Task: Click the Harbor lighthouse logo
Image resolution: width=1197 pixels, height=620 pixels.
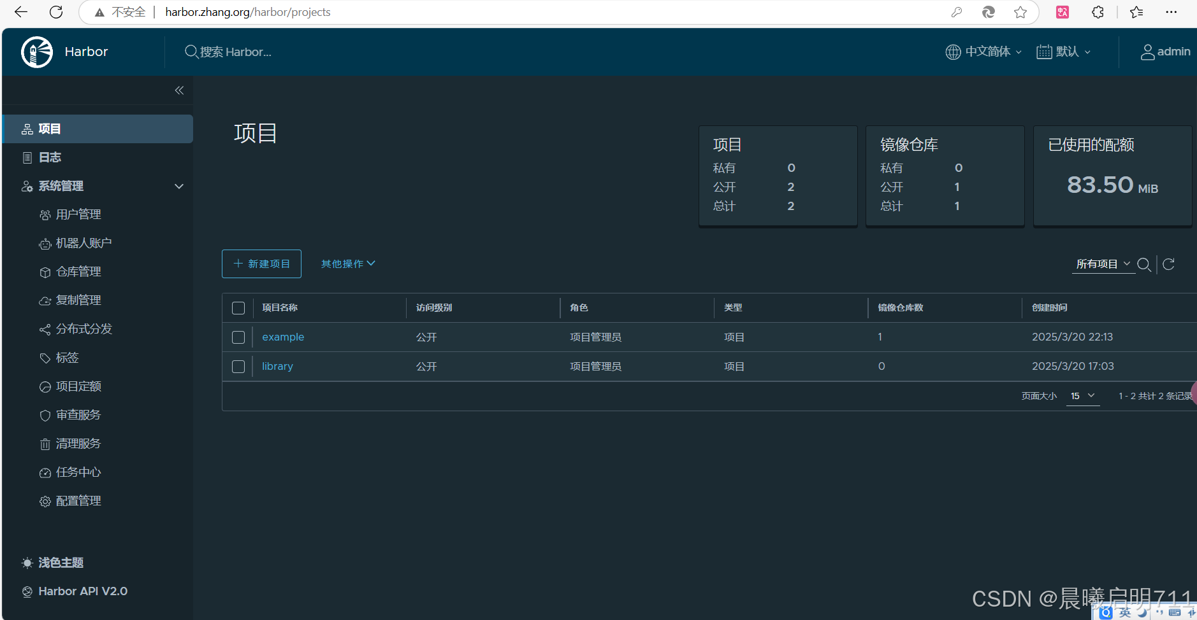Action: coord(37,52)
